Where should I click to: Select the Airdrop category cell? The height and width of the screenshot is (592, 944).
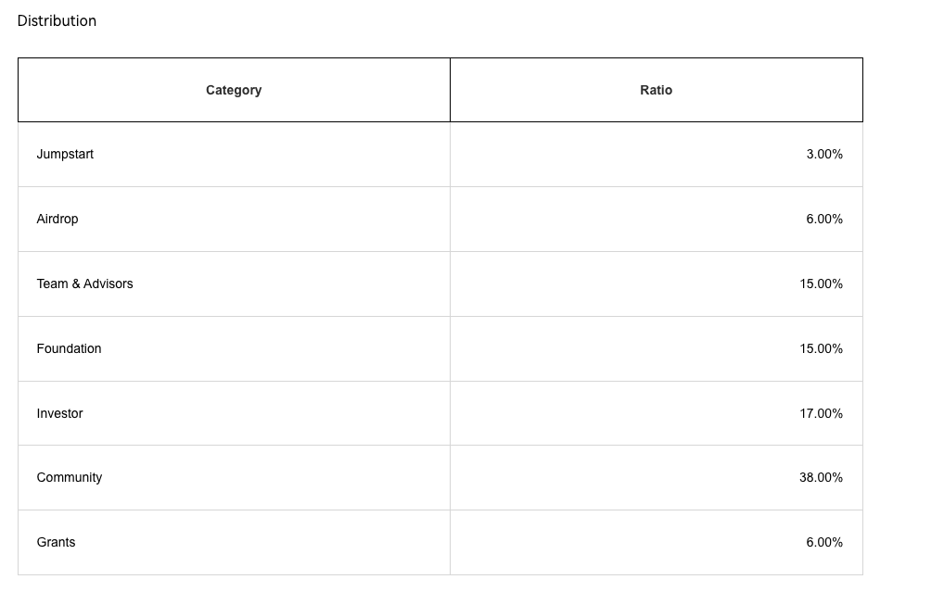(57, 219)
